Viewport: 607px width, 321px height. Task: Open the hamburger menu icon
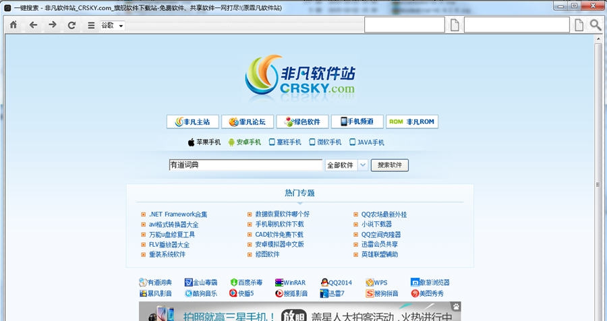tap(91, 25)
